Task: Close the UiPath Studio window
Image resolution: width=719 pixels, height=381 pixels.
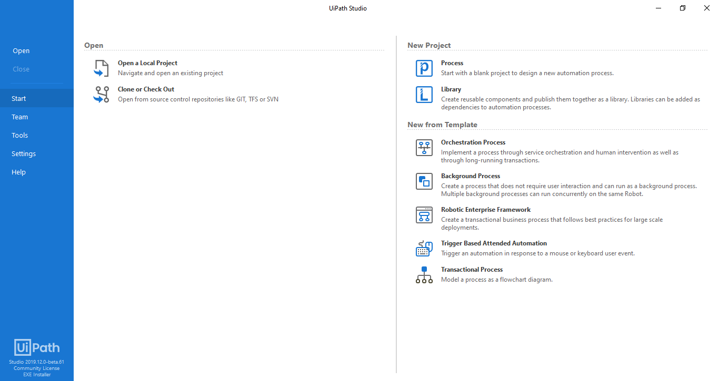Action: 707,8
